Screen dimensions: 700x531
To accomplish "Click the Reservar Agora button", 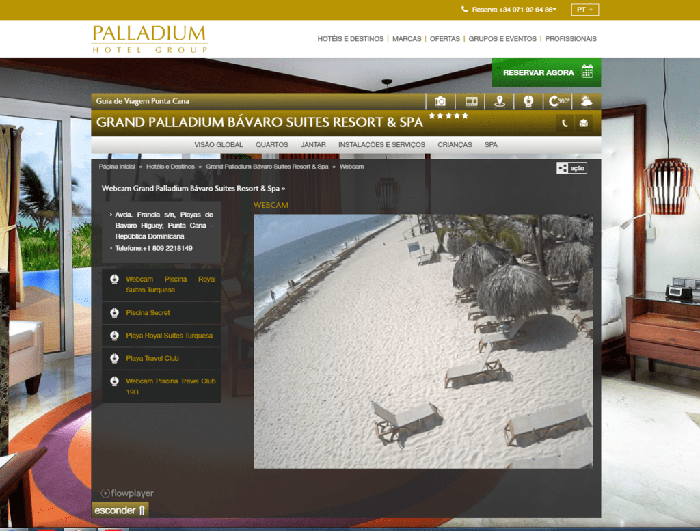I will click(546, 72).
